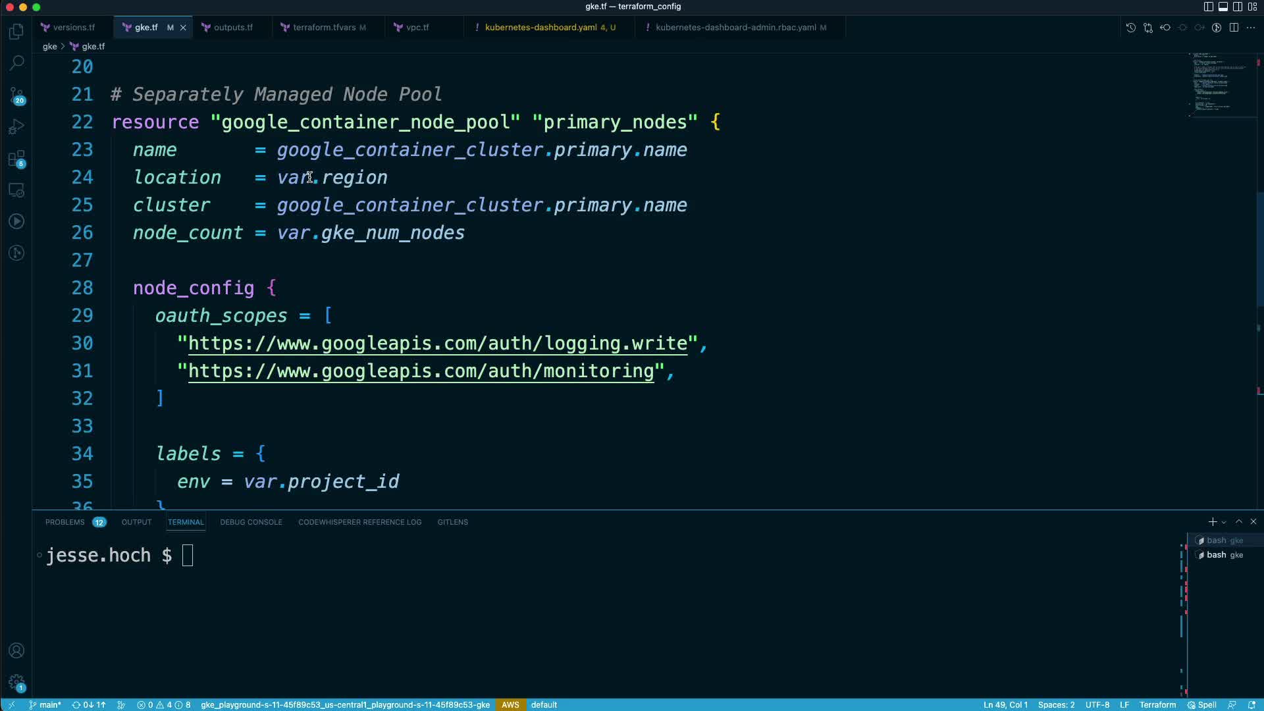Toggle the bottom panel visibility
The image size is (1264, 711).
click(x=1223, y=7)
